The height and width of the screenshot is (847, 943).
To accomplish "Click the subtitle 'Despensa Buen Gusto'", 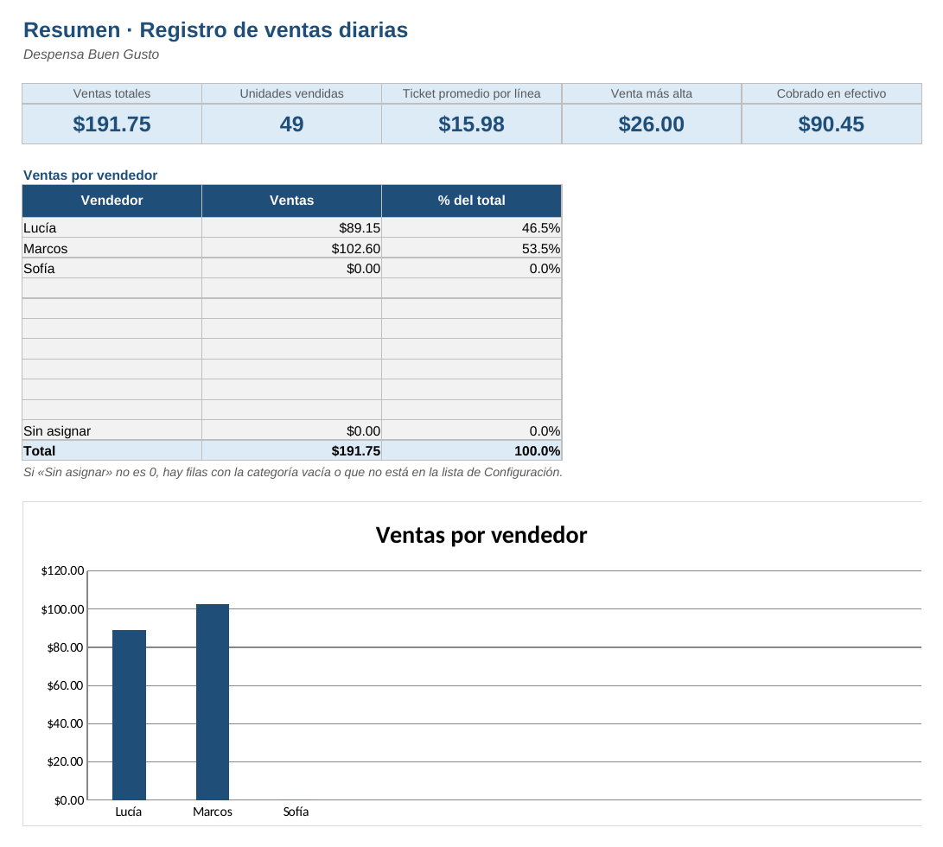I will pyautogui.click(x=91, y=54).
